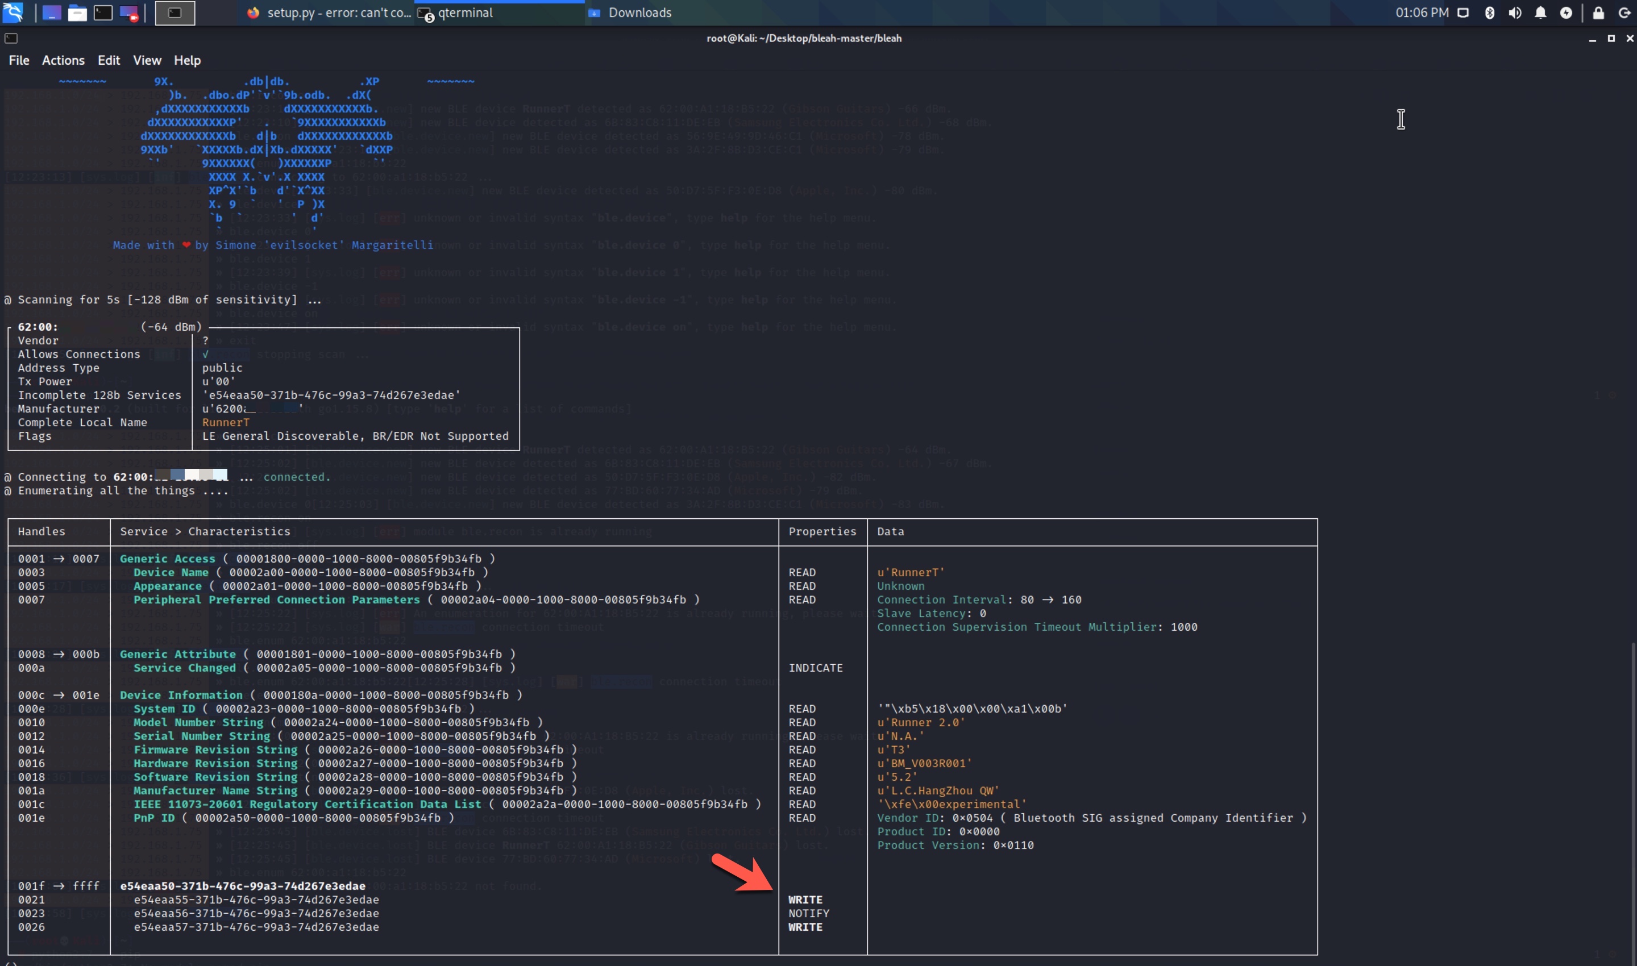Click the file manager launcher icon
Screen dimensions: 1637x966
(x=77, y=13)
